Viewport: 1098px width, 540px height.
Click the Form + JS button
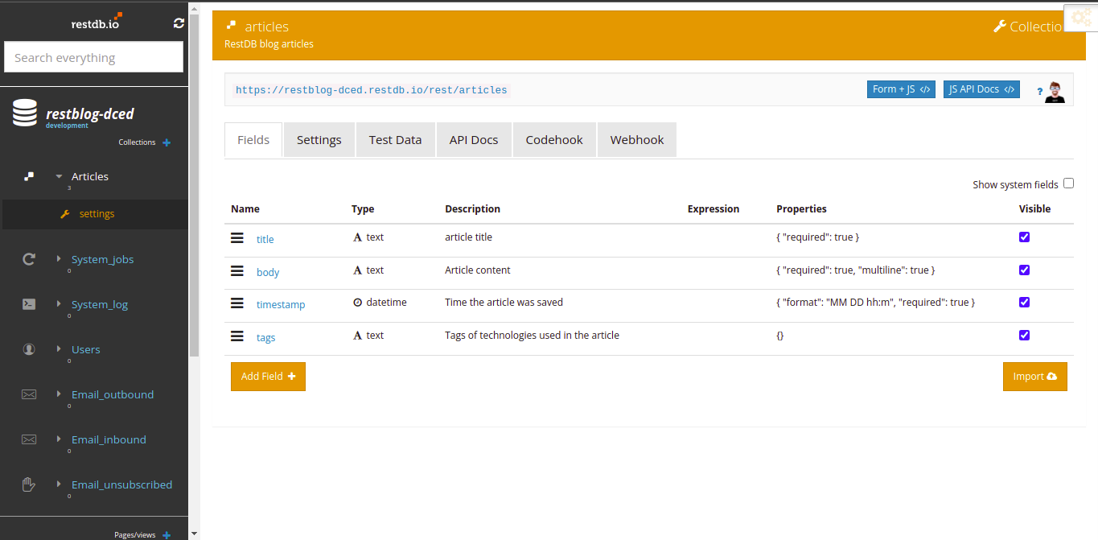[901, 89]
